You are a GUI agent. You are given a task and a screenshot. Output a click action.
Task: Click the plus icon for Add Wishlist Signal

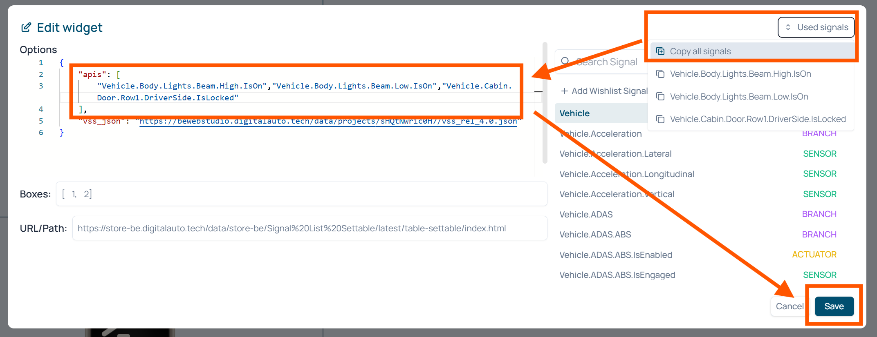pyautogui.click(x=564, y=91)
